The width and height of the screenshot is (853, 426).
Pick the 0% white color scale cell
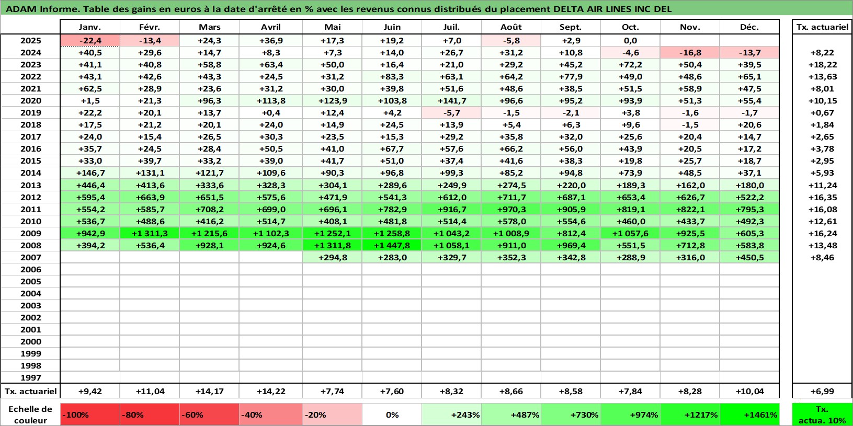click(x=392, y=415)
